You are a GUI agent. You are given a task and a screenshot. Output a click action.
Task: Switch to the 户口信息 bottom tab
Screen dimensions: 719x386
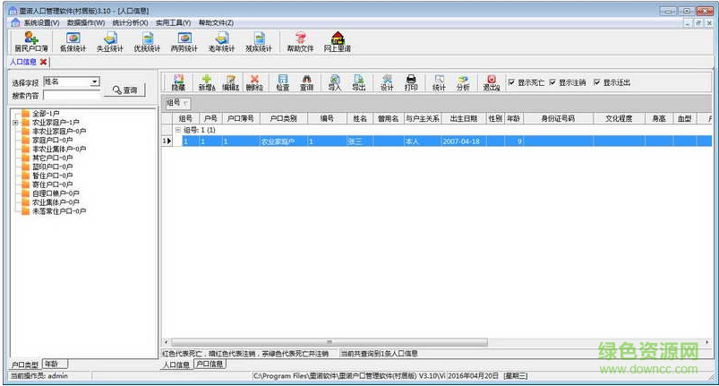(x=210, y=364)
